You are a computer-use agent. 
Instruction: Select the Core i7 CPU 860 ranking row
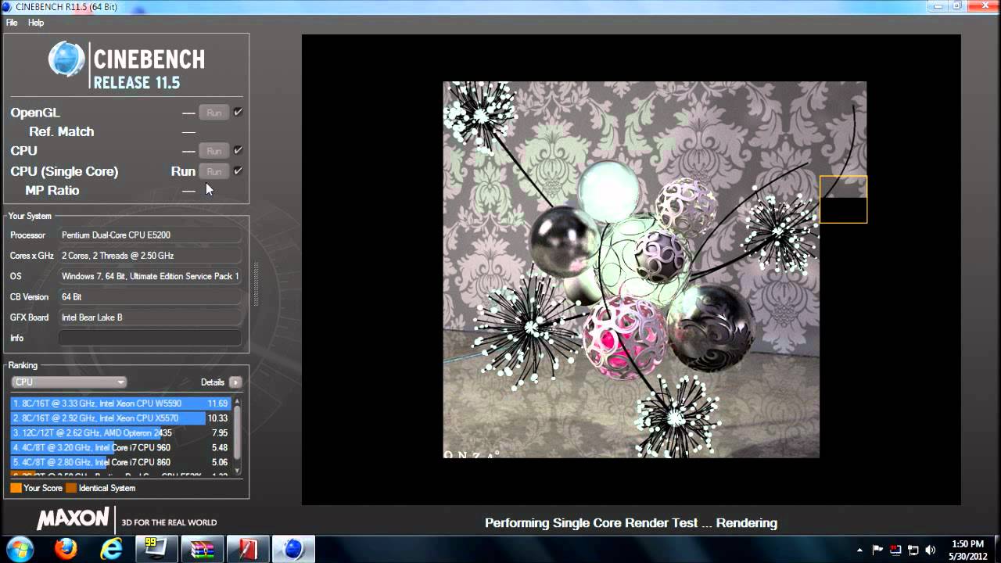click(x=120, y=462)
